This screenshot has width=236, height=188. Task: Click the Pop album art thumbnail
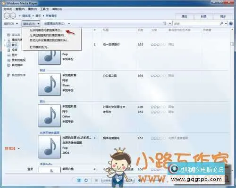49,57
